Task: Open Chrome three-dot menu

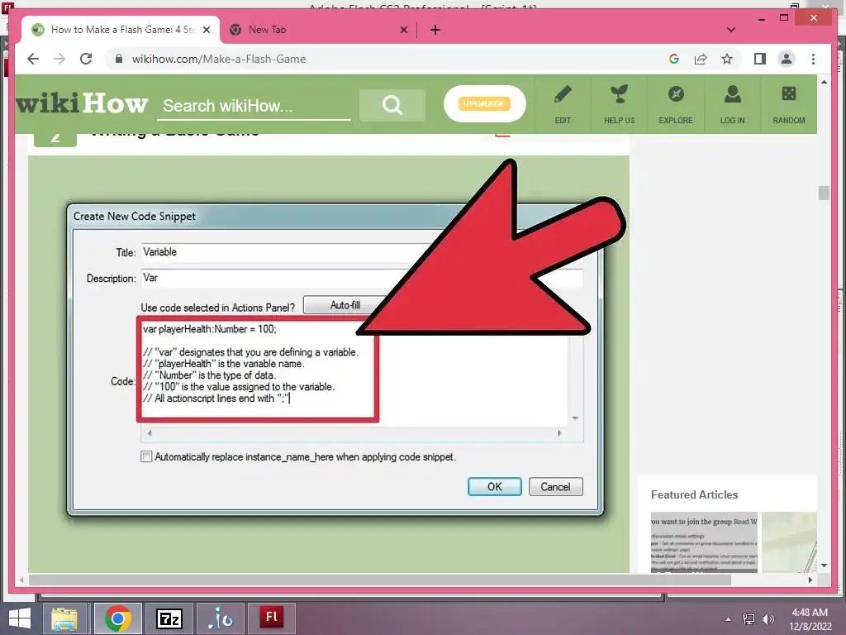Action: (x=813, y=59)
